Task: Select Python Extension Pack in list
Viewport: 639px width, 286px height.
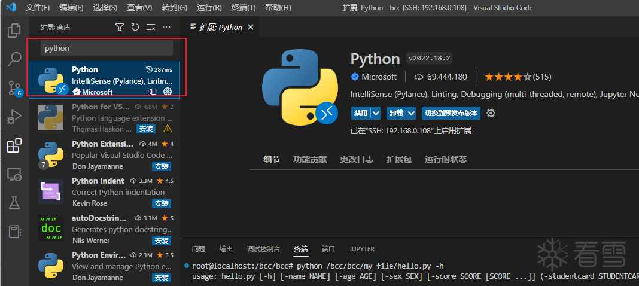Action: (x=104, y=155)
